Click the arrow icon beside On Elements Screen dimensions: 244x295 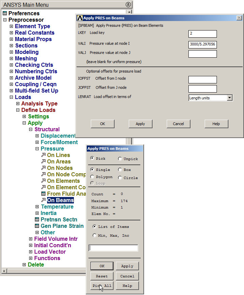click(43, 181)
